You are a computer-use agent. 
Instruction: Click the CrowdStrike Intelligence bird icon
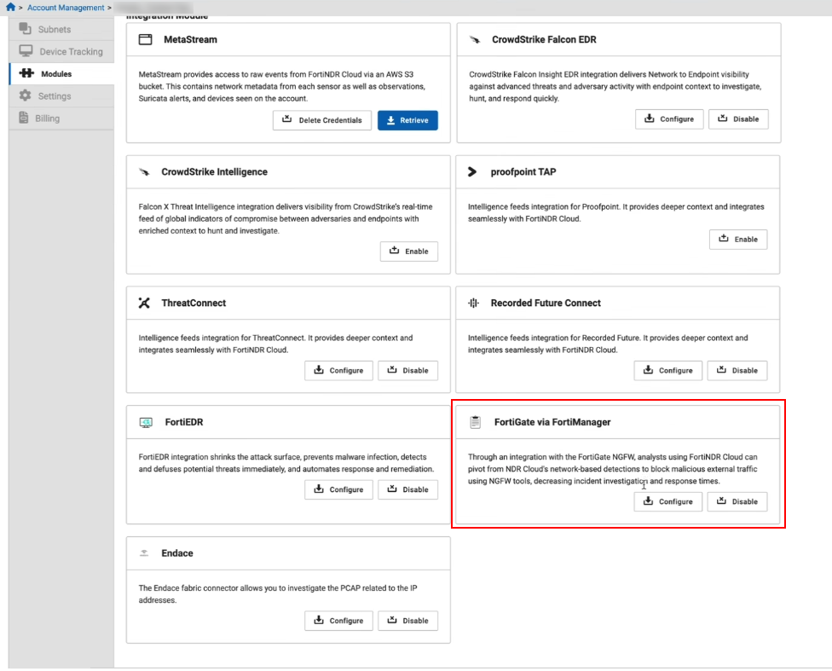(x=144, y=171)
